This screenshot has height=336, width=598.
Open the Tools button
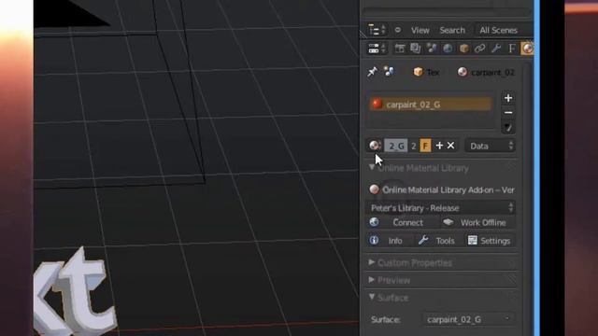pyautogui.click(x=439, y=241)
